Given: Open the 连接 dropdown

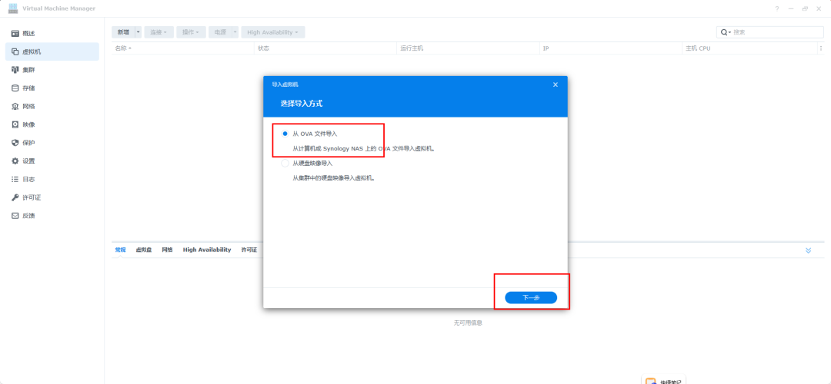Looking at the screenshot, I should [x=159, y=32].
